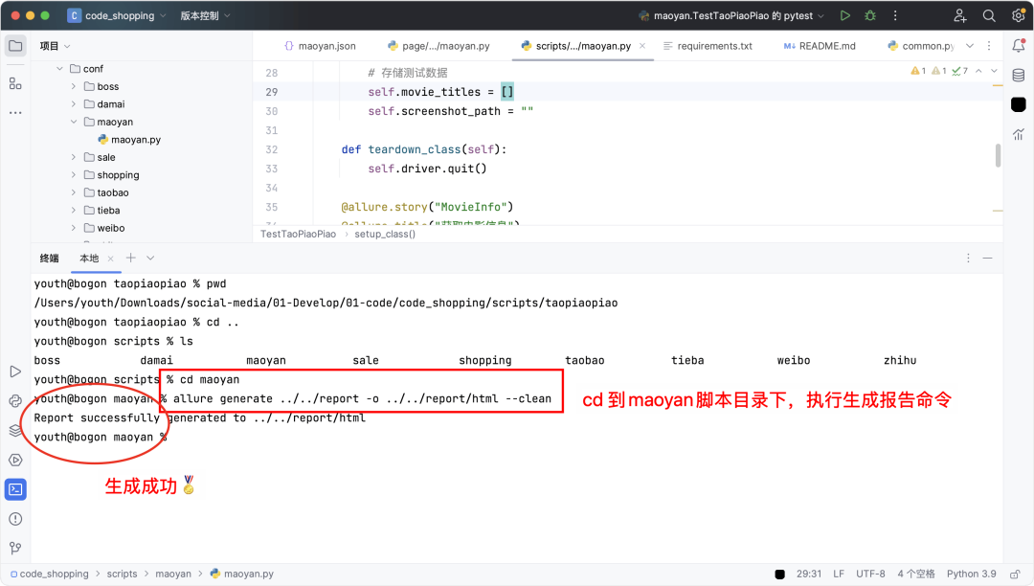1034x586 pixels.
Task: Change UTF-8 file encoding
Action: (x=870, y=575)
